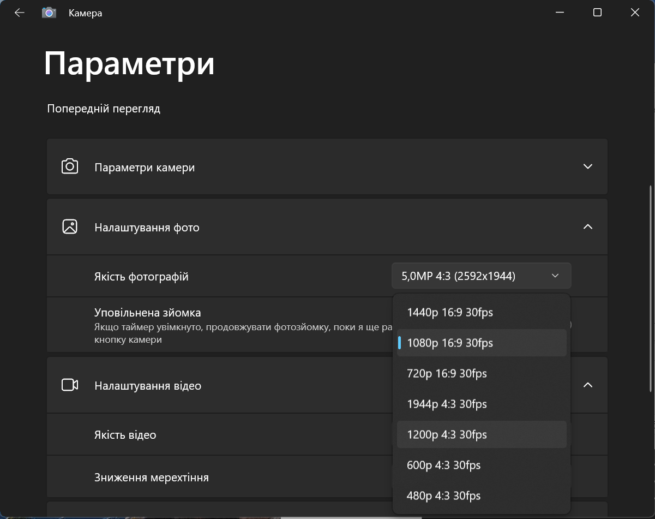Select the 1944p 4:3 30fps option
The width and height of the screenshot is (655, 519).
click(482, 404)
